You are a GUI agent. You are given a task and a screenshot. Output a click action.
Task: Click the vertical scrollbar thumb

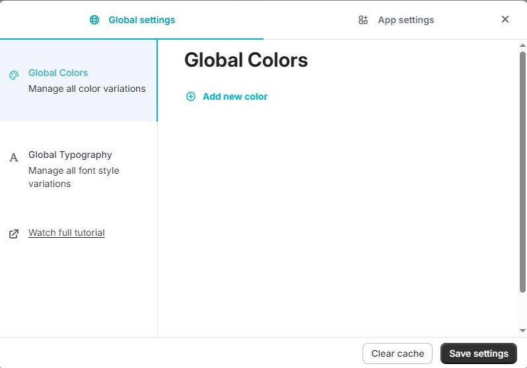(x=522, y=172)
